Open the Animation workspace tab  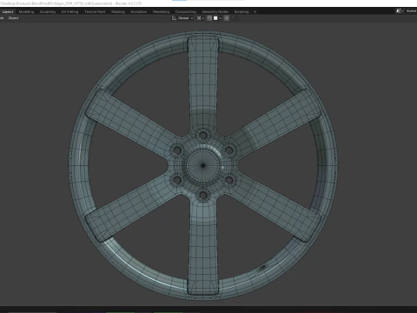point(138,12)
